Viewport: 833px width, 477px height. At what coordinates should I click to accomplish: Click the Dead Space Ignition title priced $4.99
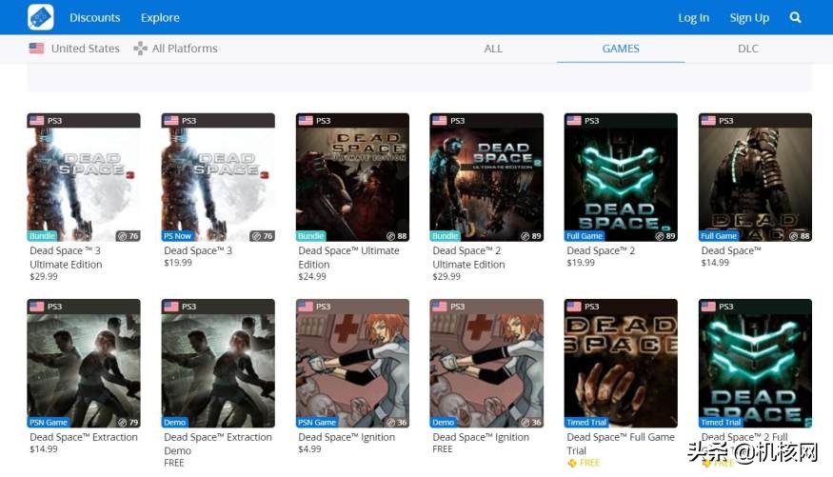click(347, 437)
